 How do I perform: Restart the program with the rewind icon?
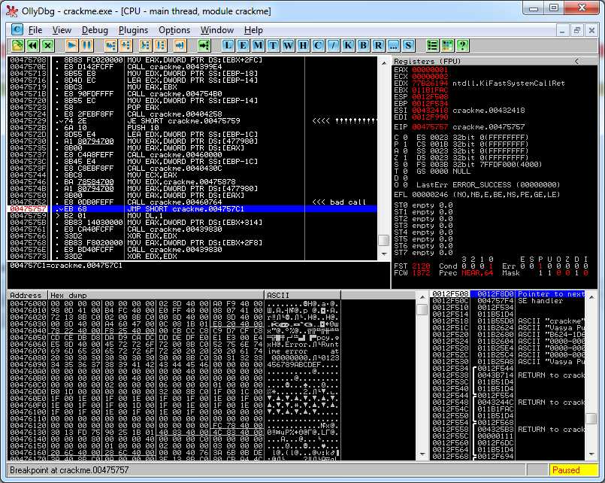click(x=33, y=46)
